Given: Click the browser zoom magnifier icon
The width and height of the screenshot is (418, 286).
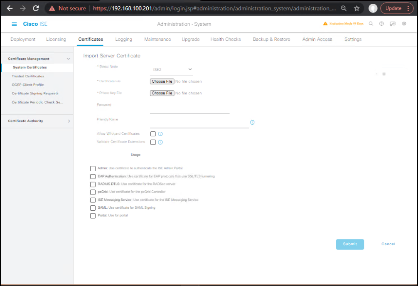Looking at the screenshot, I should 344,8.
